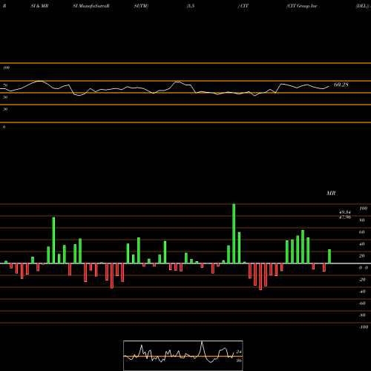Click the rightmost green bar in MR histogram
Screen dimensions: 371x371
click(329, 257)
